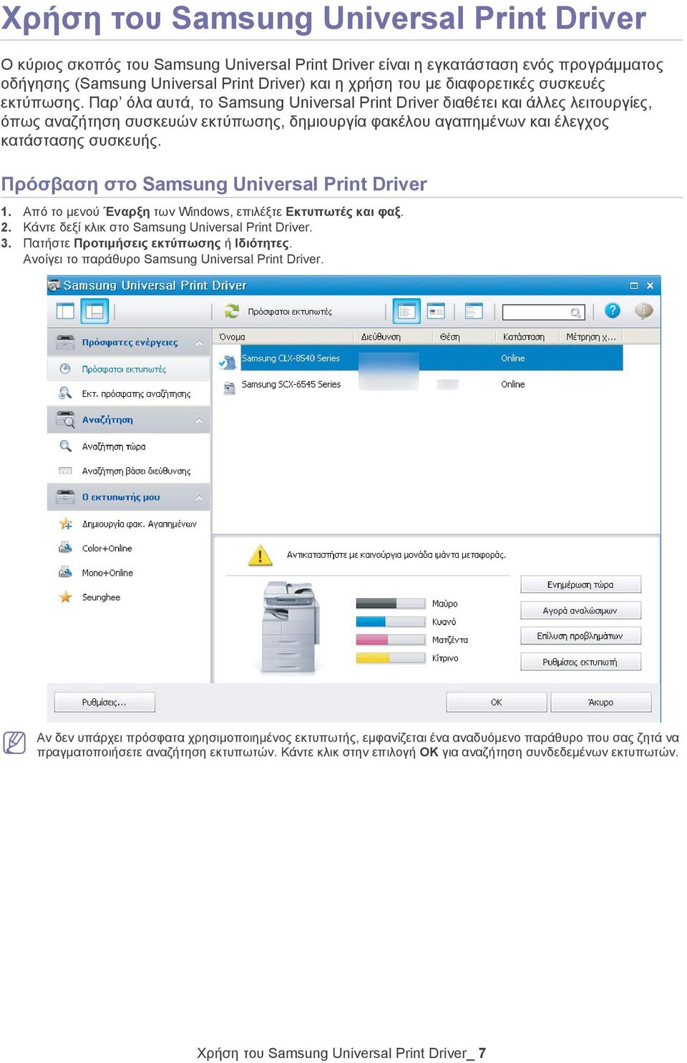Collapse the Πρόσφατες ενέργειες section
The image size is (687, 1063).
[199, 343]
